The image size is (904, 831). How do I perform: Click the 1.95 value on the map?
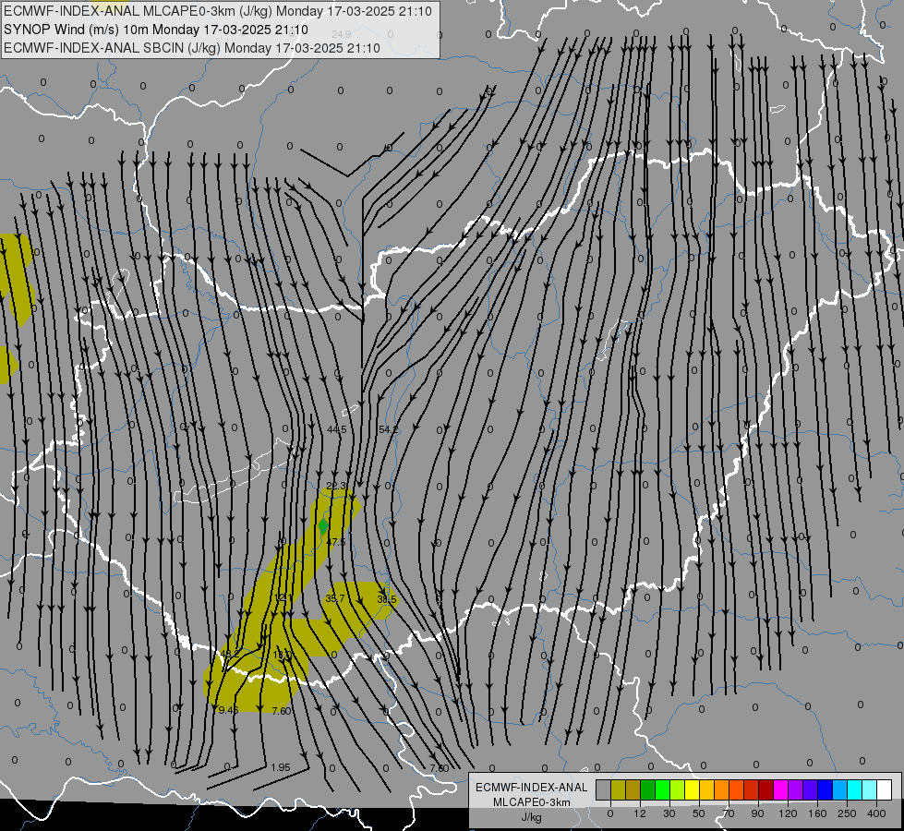(280, 767)
